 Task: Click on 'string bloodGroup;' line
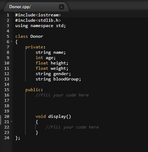[x=58, y=79]
